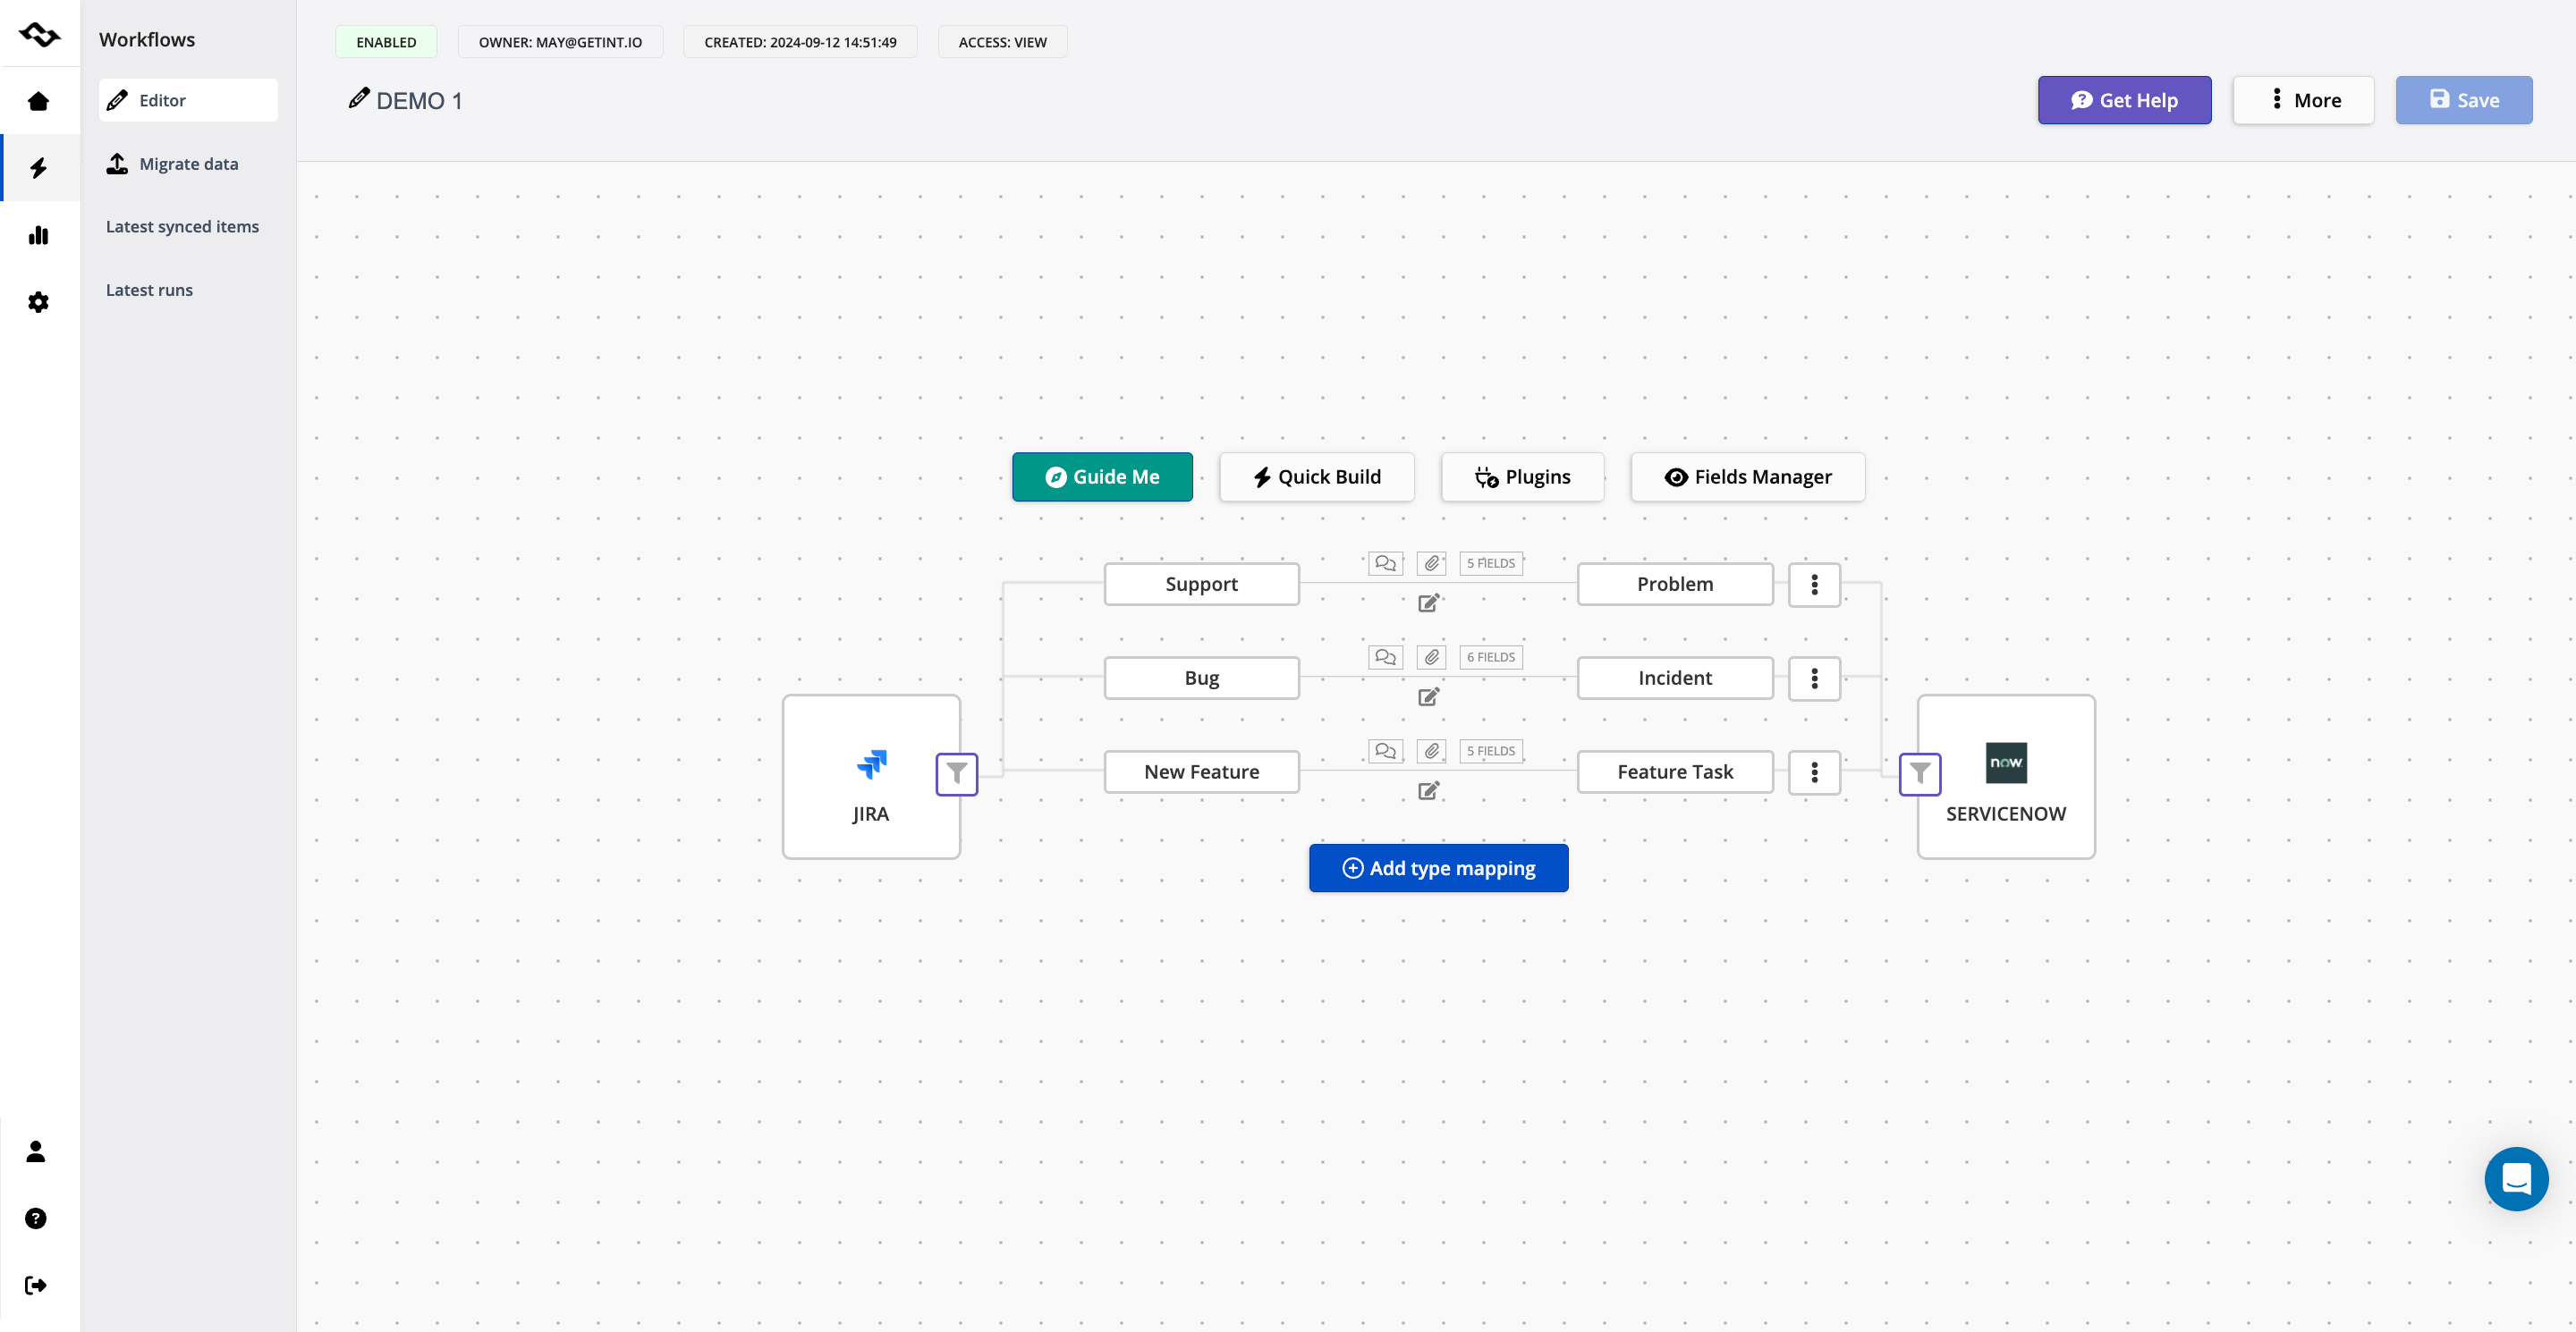Image resolution: width=2576 pixels, height=1332 pixels.
Task: Click the Guide Me button
Action: click(1101, 477)
